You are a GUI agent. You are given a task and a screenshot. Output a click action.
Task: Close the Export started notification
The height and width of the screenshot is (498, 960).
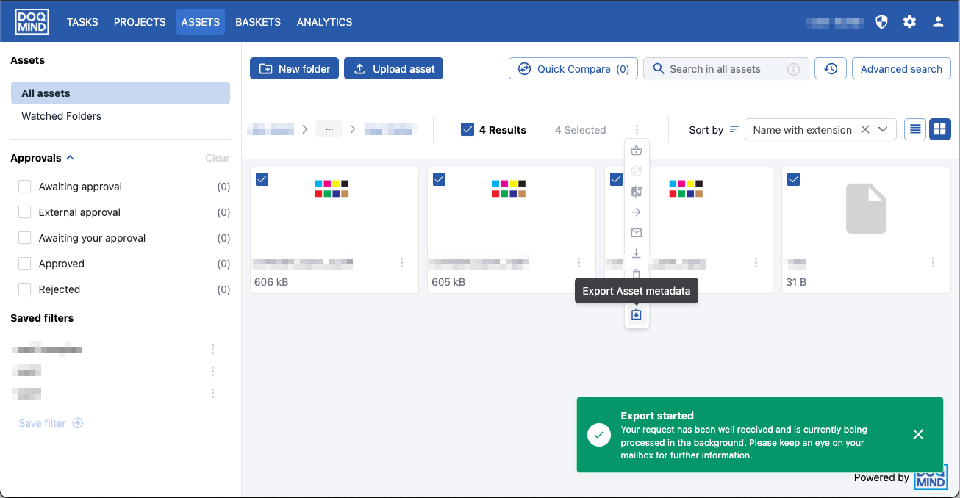(918, 435)
